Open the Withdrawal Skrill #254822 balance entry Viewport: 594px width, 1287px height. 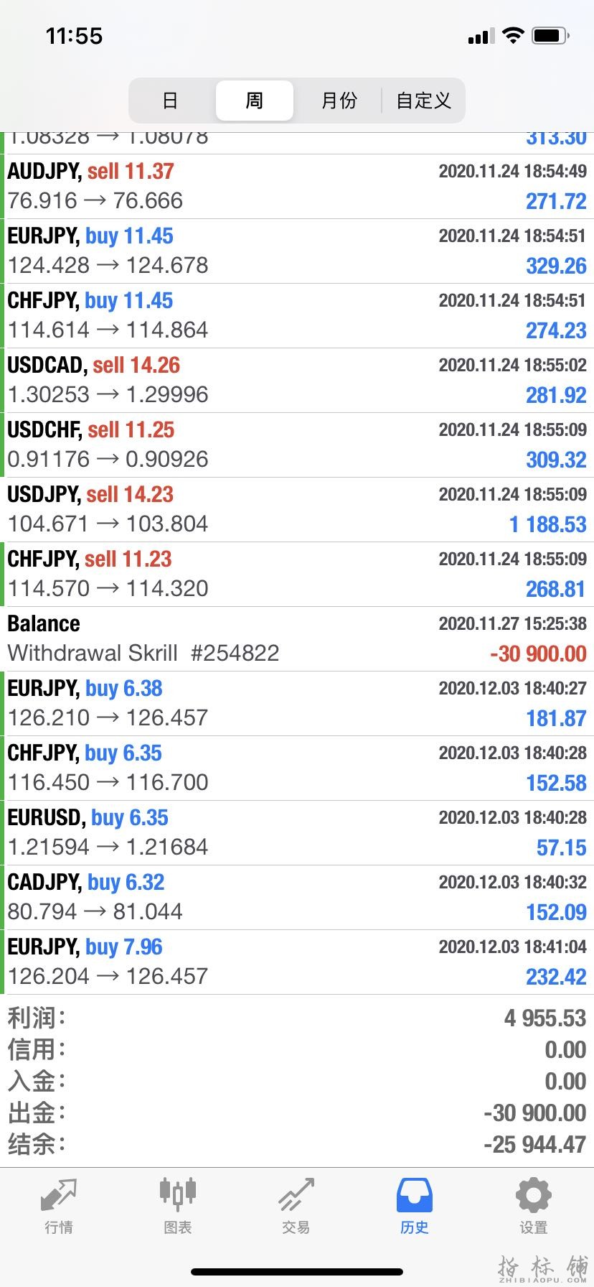click(x=297, y=638)
